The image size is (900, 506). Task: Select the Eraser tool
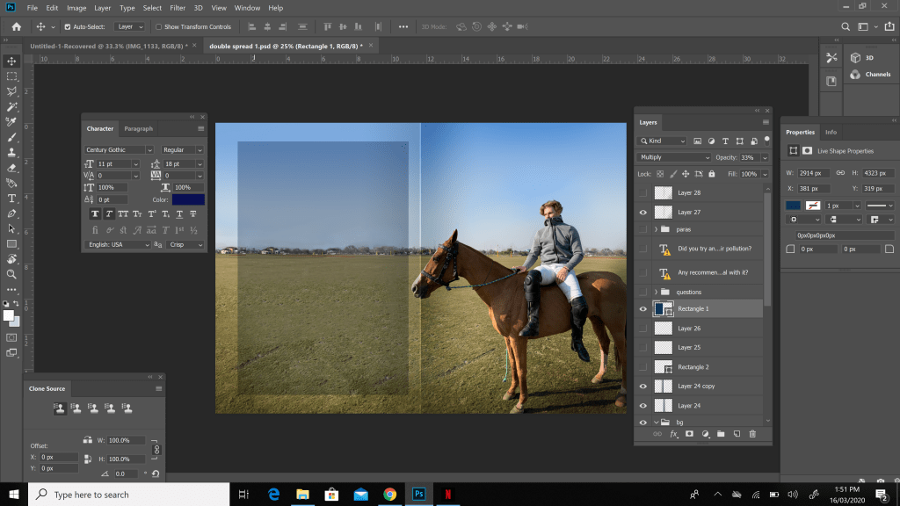(11, 168)
